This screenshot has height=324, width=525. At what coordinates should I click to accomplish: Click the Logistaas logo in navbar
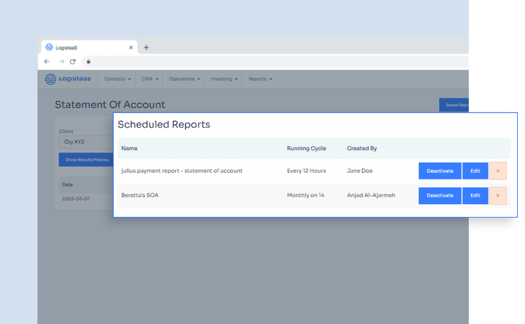68,79
